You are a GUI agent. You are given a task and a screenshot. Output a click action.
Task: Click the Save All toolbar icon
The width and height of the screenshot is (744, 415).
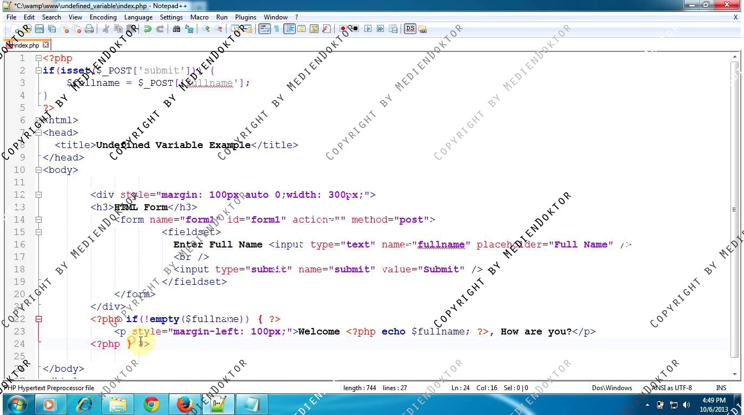(x=51, y=29)
